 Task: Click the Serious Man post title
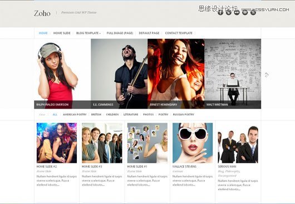[227, 167]
